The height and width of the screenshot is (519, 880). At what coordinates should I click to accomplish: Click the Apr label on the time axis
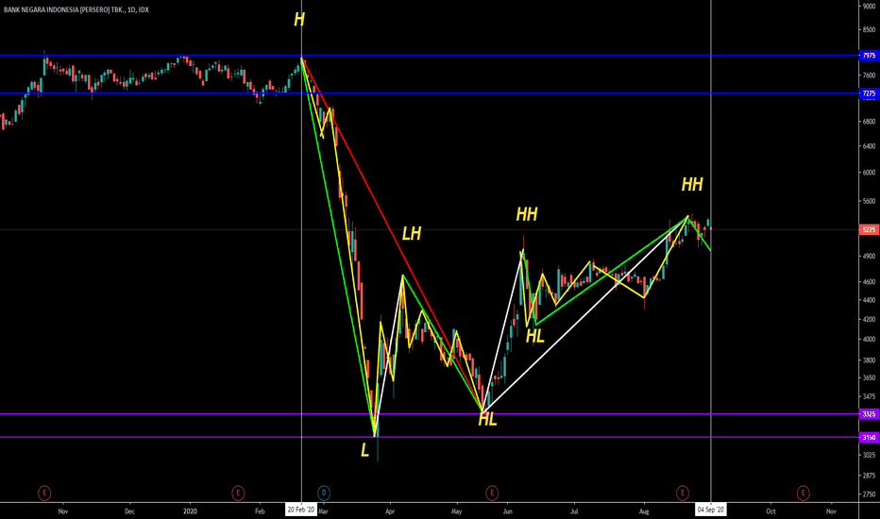click(x=390, y=511)
